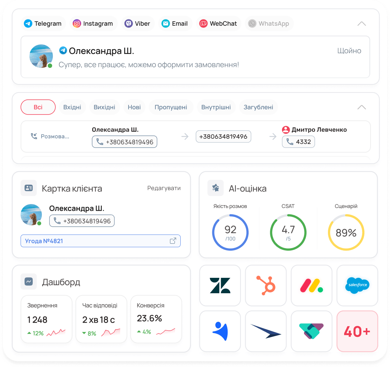Click the teal handshake-logo integration tile
This screenshot has height=367, width=390.
tap(312, 331)
